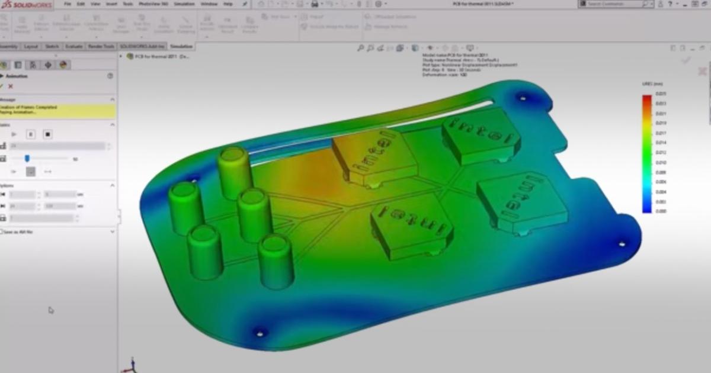
Task: Click the Manage Network button
Action: point(386,27)
